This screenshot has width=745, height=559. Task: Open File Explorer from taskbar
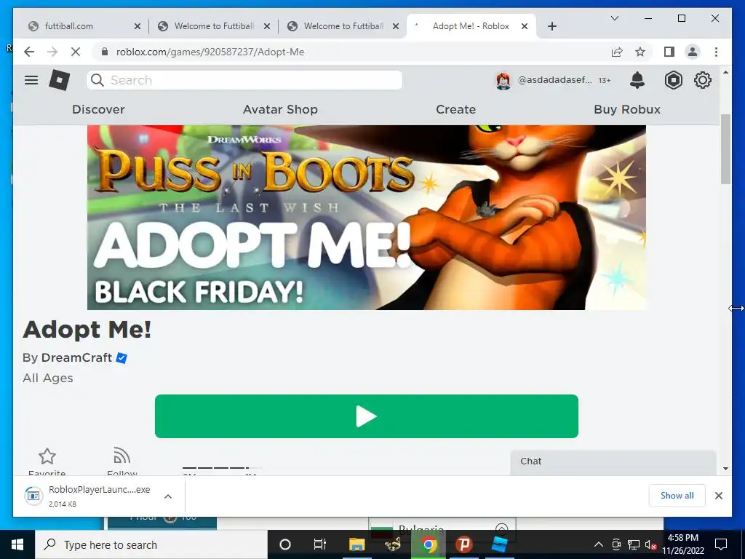click(x=356, y=544)
